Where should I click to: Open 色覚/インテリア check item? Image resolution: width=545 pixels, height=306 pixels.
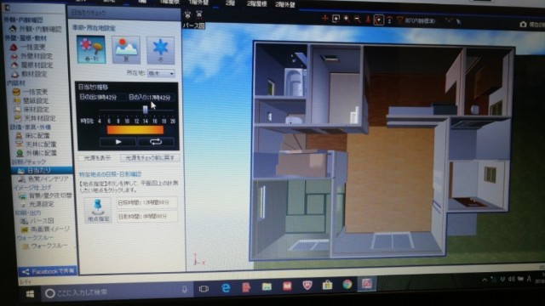(x=43, y=179)
